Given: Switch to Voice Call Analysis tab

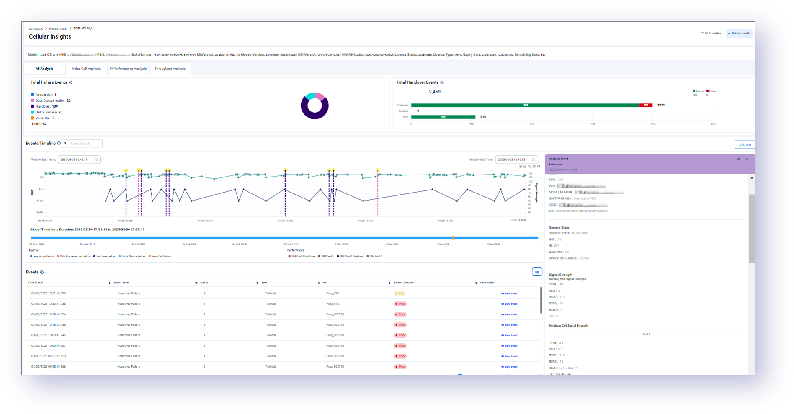Looking at the screenshot, I should point(86,69).
